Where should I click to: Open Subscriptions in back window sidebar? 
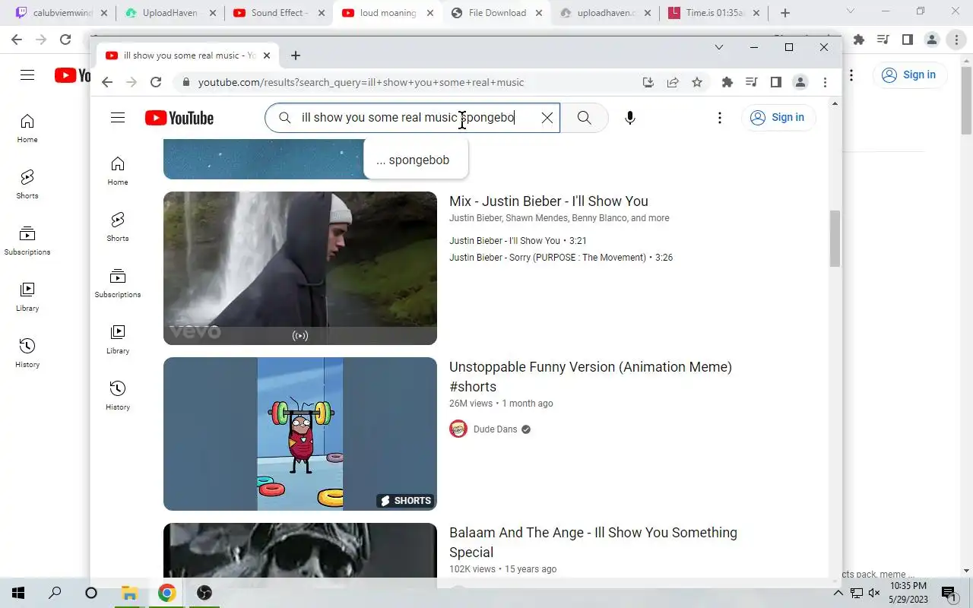[27, 241]
